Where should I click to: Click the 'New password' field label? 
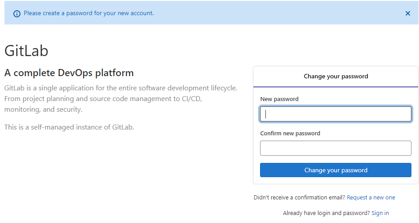point(279,99)
